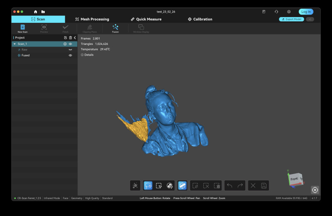Click the Triangles 1,024,426 readout
The width and height of the screenshot is (332, 216).
click(95, 44)
